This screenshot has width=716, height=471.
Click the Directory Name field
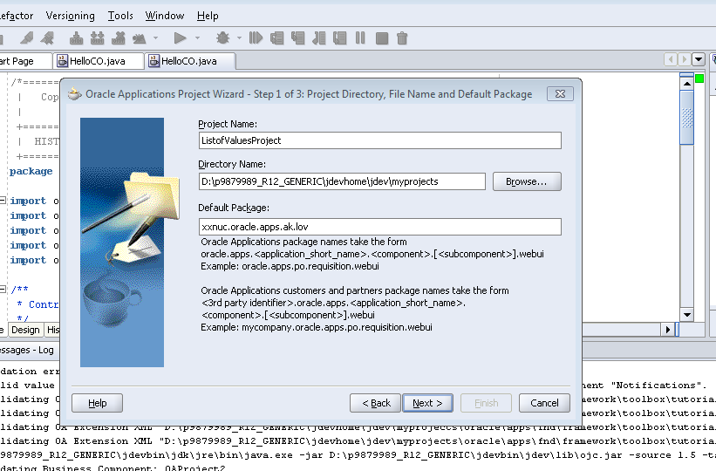(342, 181)
